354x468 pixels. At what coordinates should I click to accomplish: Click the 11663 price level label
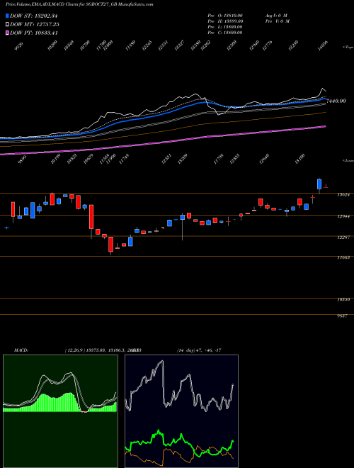click(x=343, y=257)
